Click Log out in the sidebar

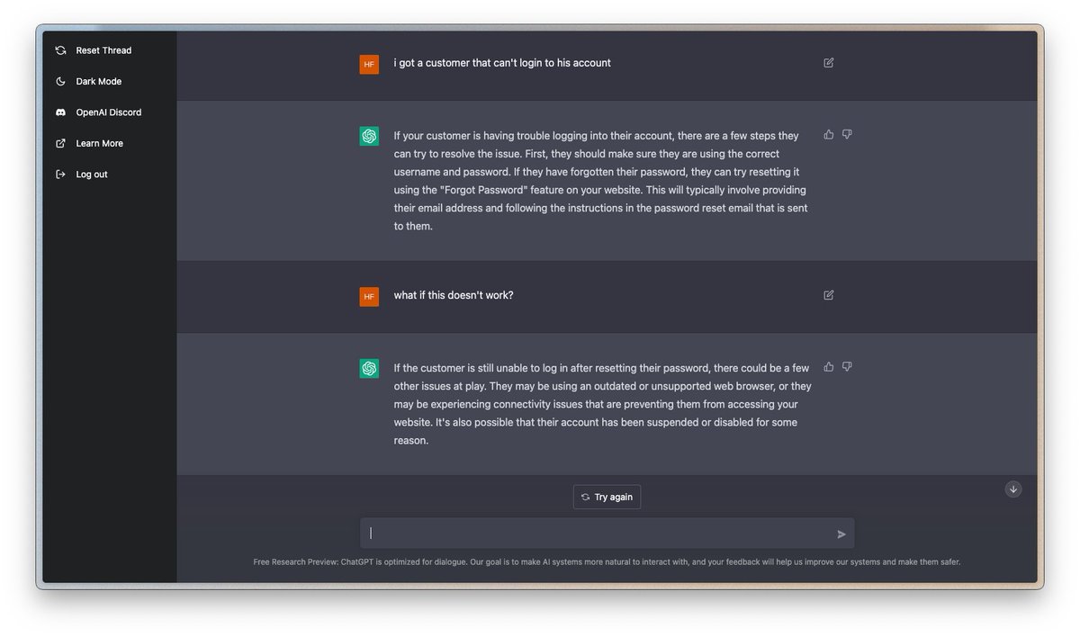pos(91,175)
